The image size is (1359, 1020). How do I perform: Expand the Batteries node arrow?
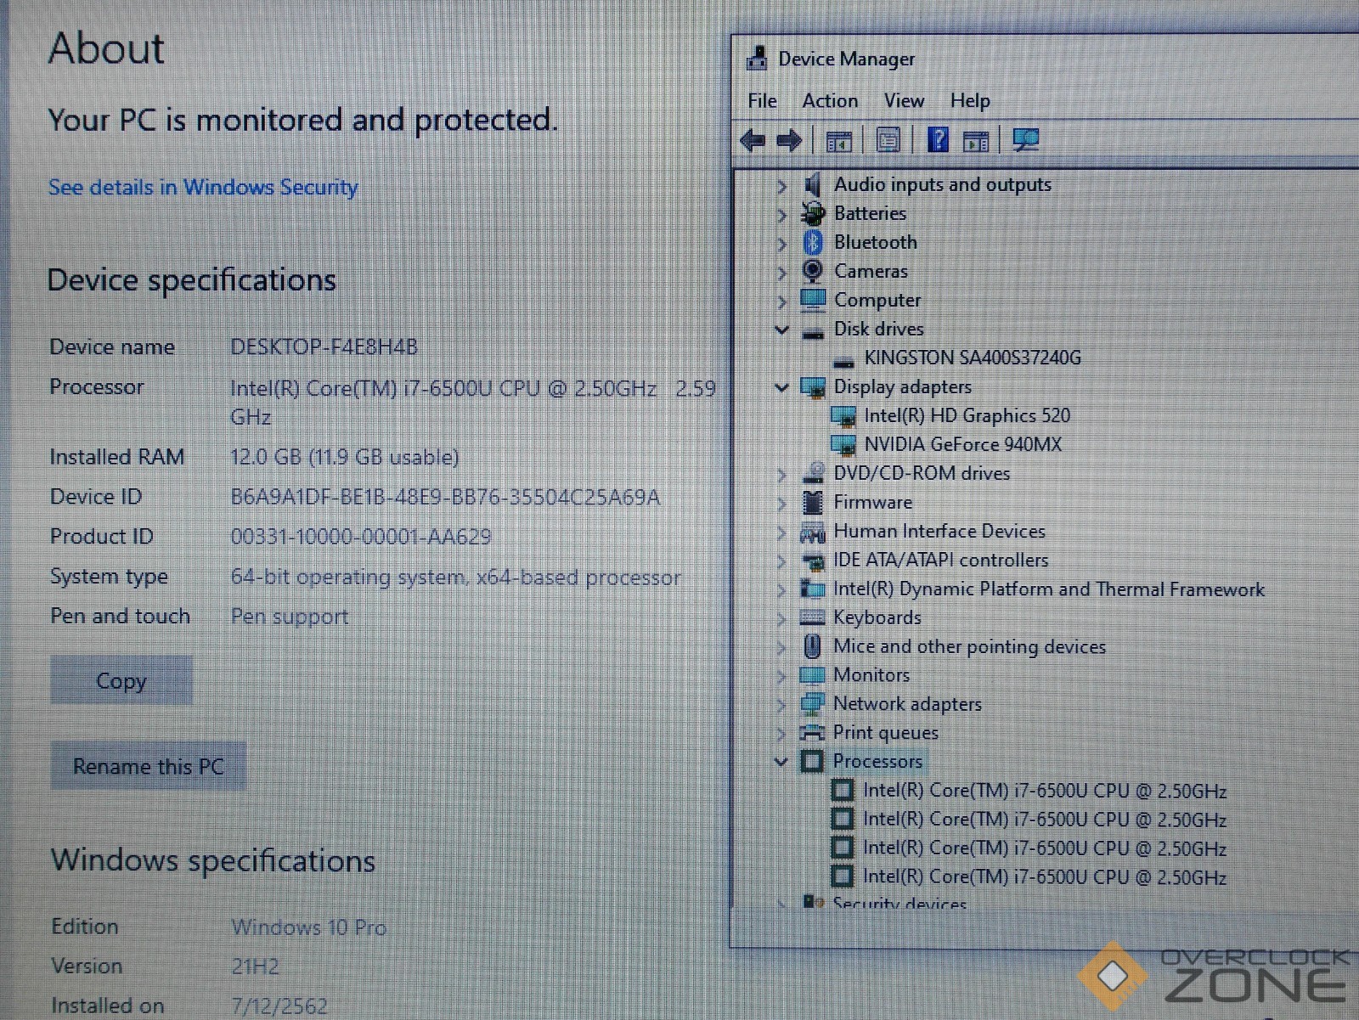pyautogui.click(x=782, y=215)
